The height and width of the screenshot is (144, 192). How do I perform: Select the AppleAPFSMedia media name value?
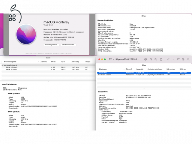(x=125, y=113)
